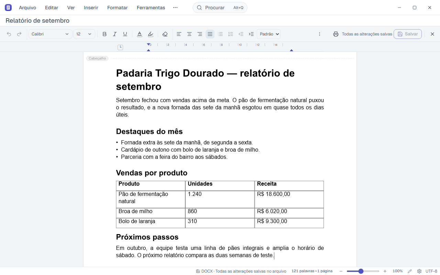This screenshot has width=440, height=275.
Task: Open the font size 12 dropdown
Action: (x=84, y=34)
